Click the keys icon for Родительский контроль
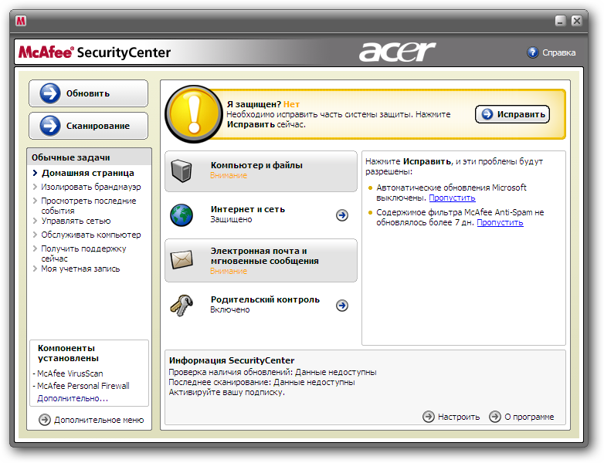The height and width of the screenshot is (463, 604). tap(182, 306)
